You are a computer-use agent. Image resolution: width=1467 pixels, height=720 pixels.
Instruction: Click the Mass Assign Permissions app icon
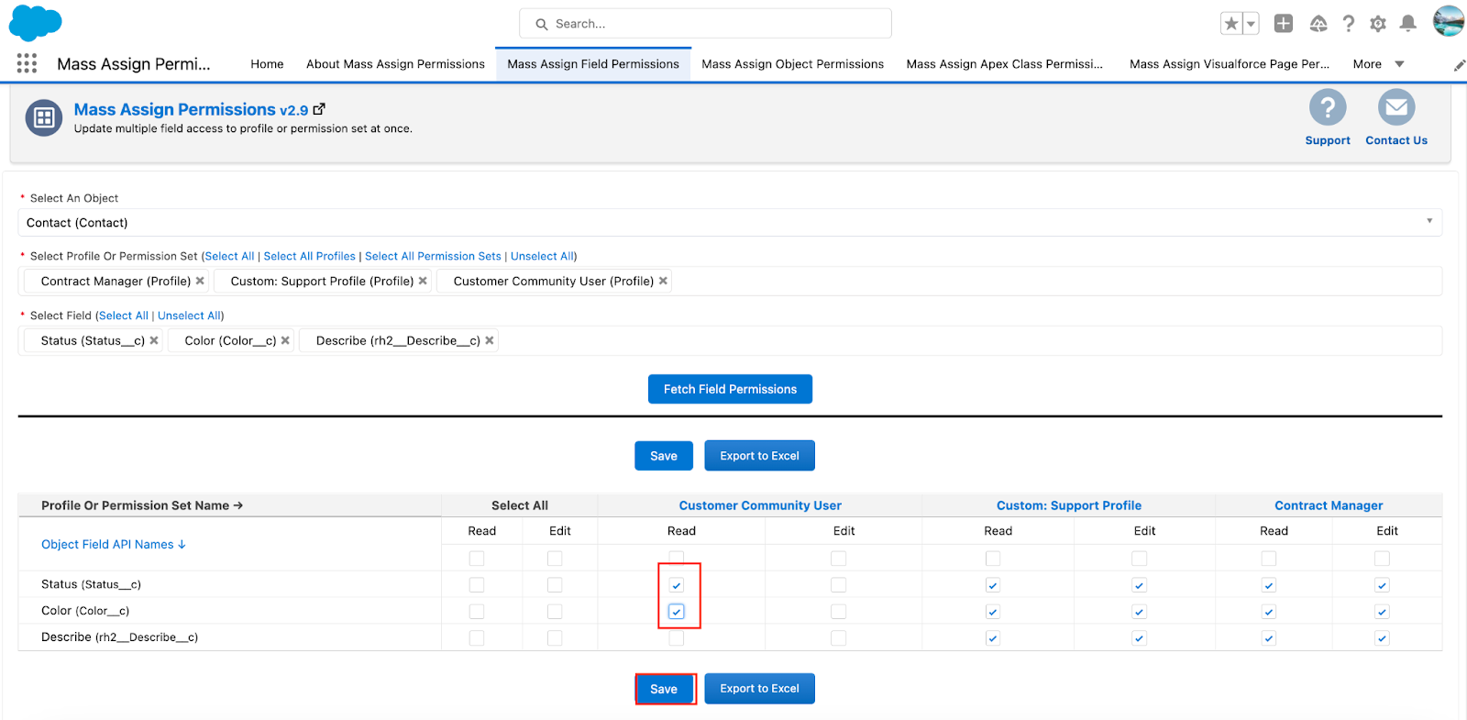(44, 117)
